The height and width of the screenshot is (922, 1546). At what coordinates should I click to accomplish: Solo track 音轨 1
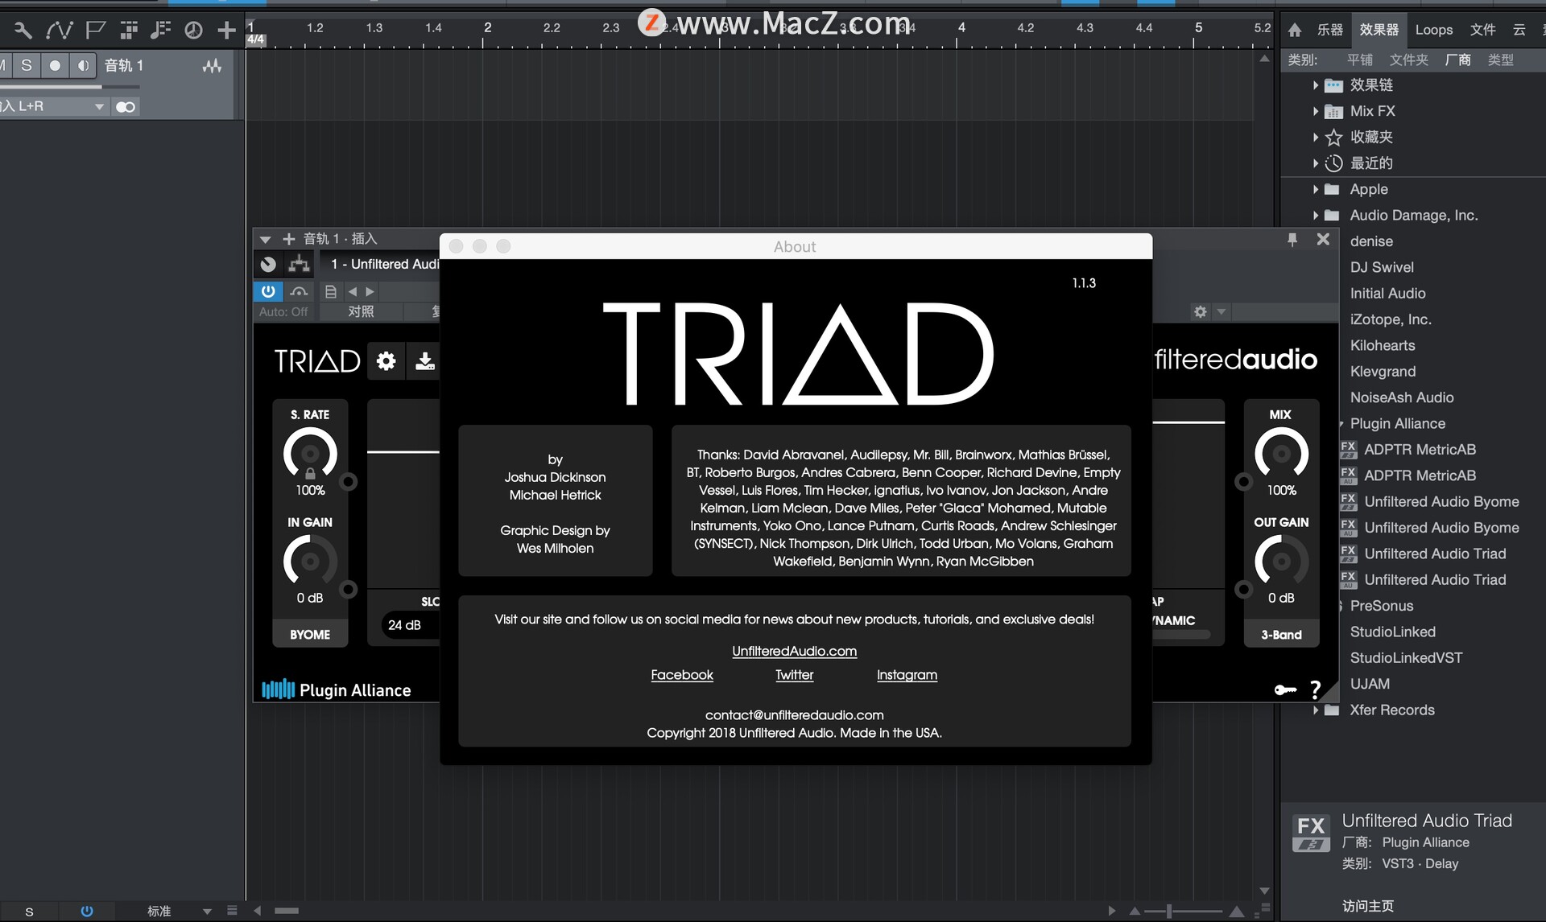27,65
